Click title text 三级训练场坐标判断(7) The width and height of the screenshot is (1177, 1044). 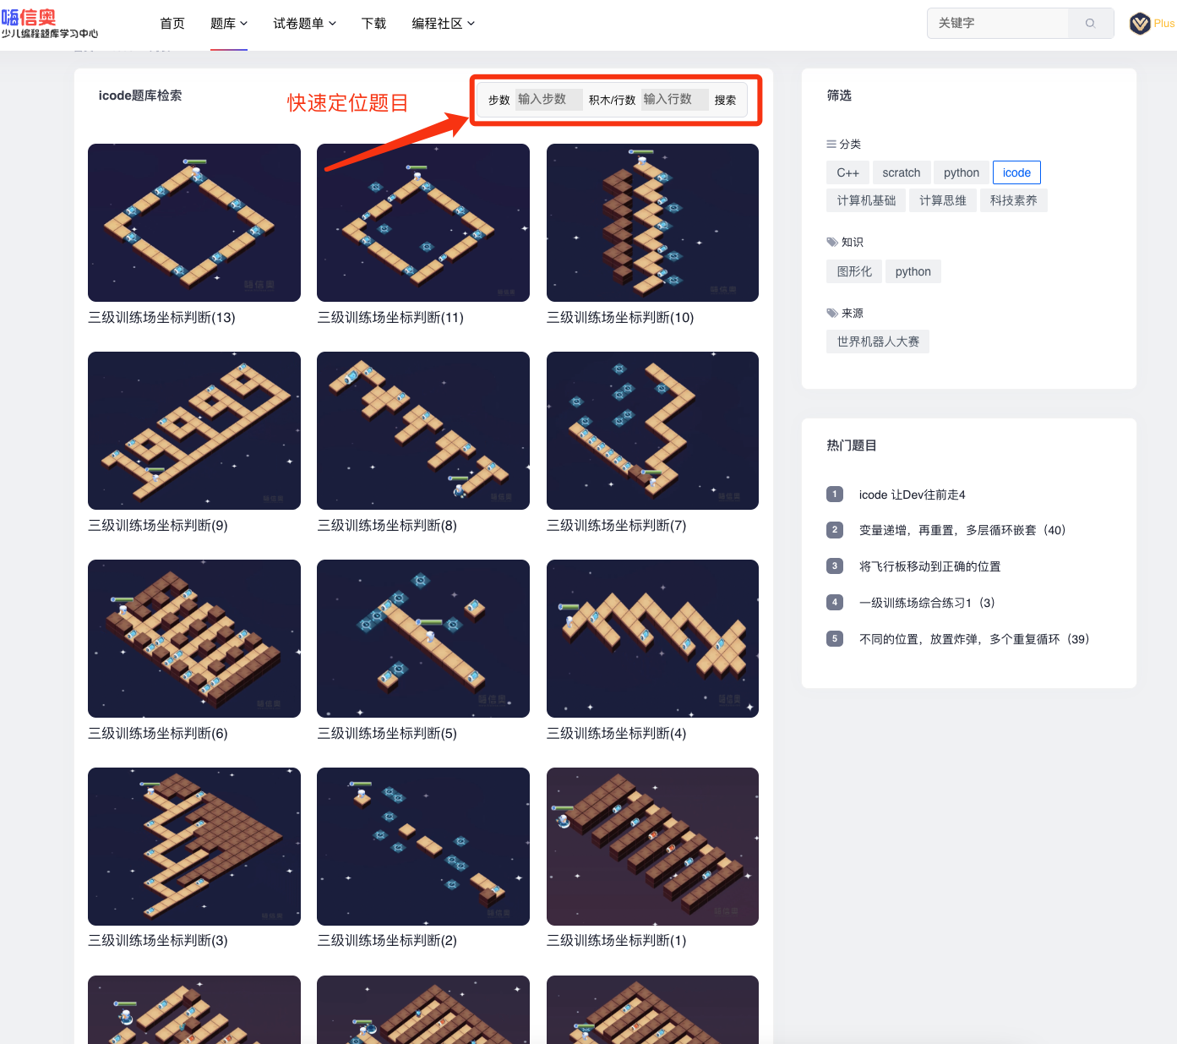coord(617,526)
